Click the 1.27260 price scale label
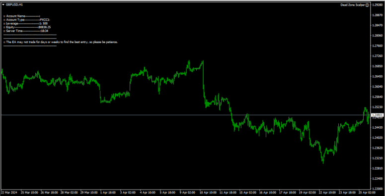The width and height of the screenshot is (385, 196). (378, 56)
